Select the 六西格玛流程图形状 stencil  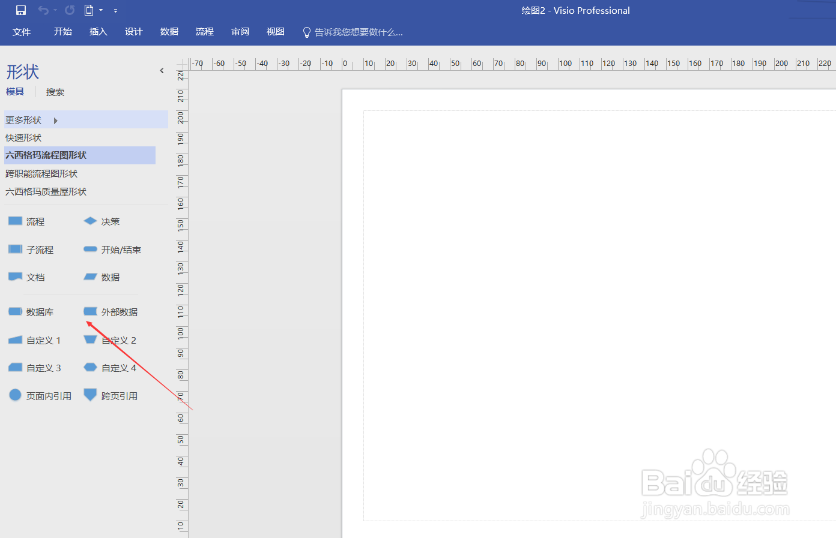coord(80,155)
